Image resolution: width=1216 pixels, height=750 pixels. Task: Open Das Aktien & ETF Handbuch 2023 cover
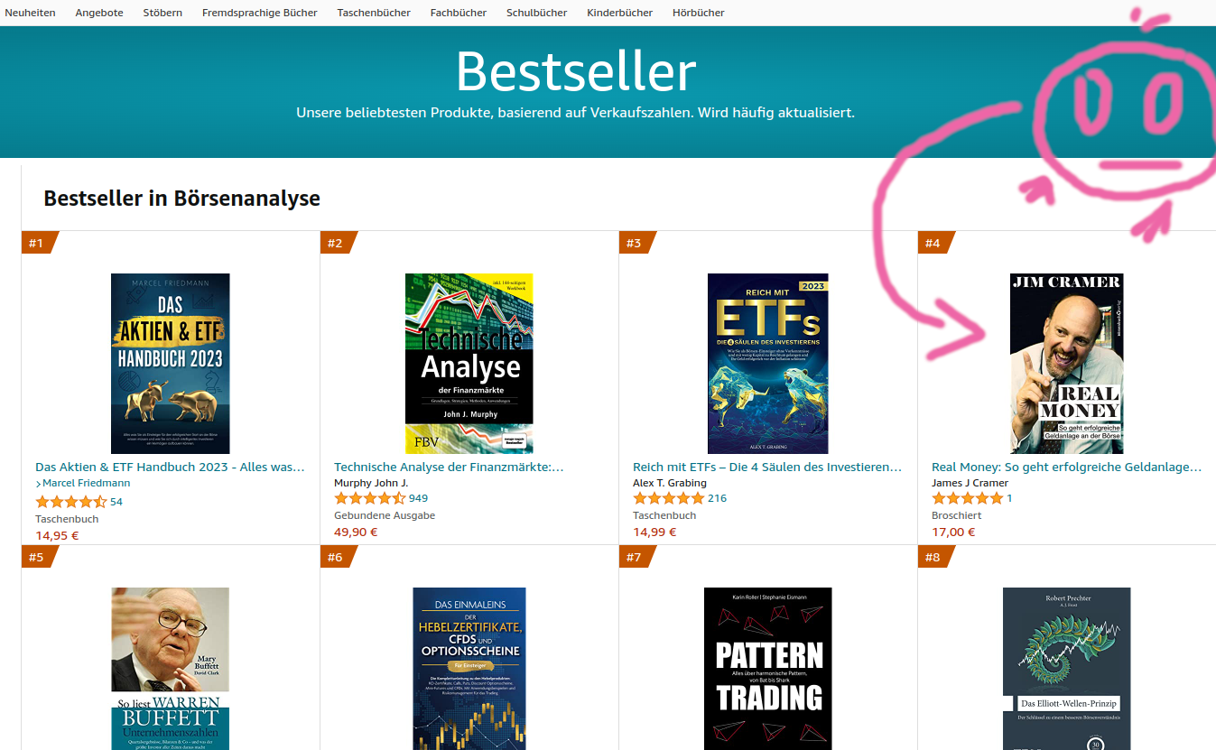point(171,363)
